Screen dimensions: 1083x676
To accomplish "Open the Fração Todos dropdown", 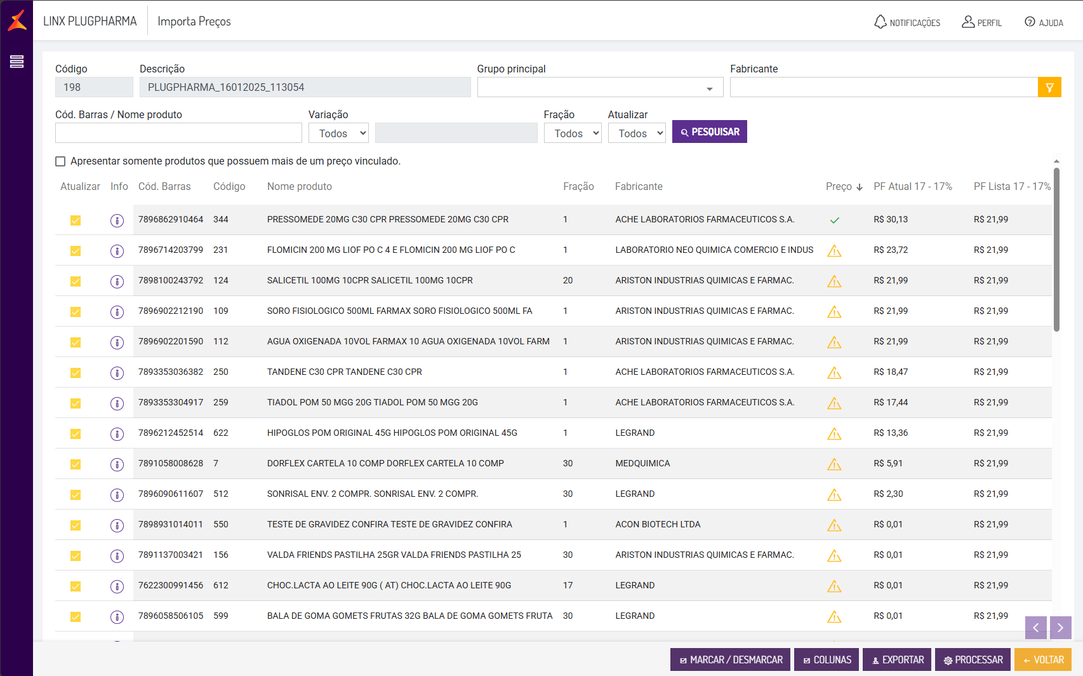I will click(x=572, y=133).
